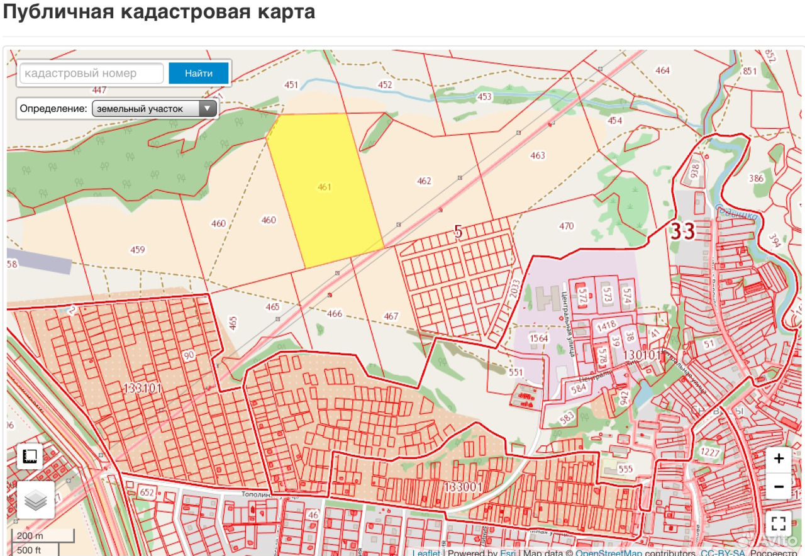Click parcel label 386
805x556 pixels.
756,178
